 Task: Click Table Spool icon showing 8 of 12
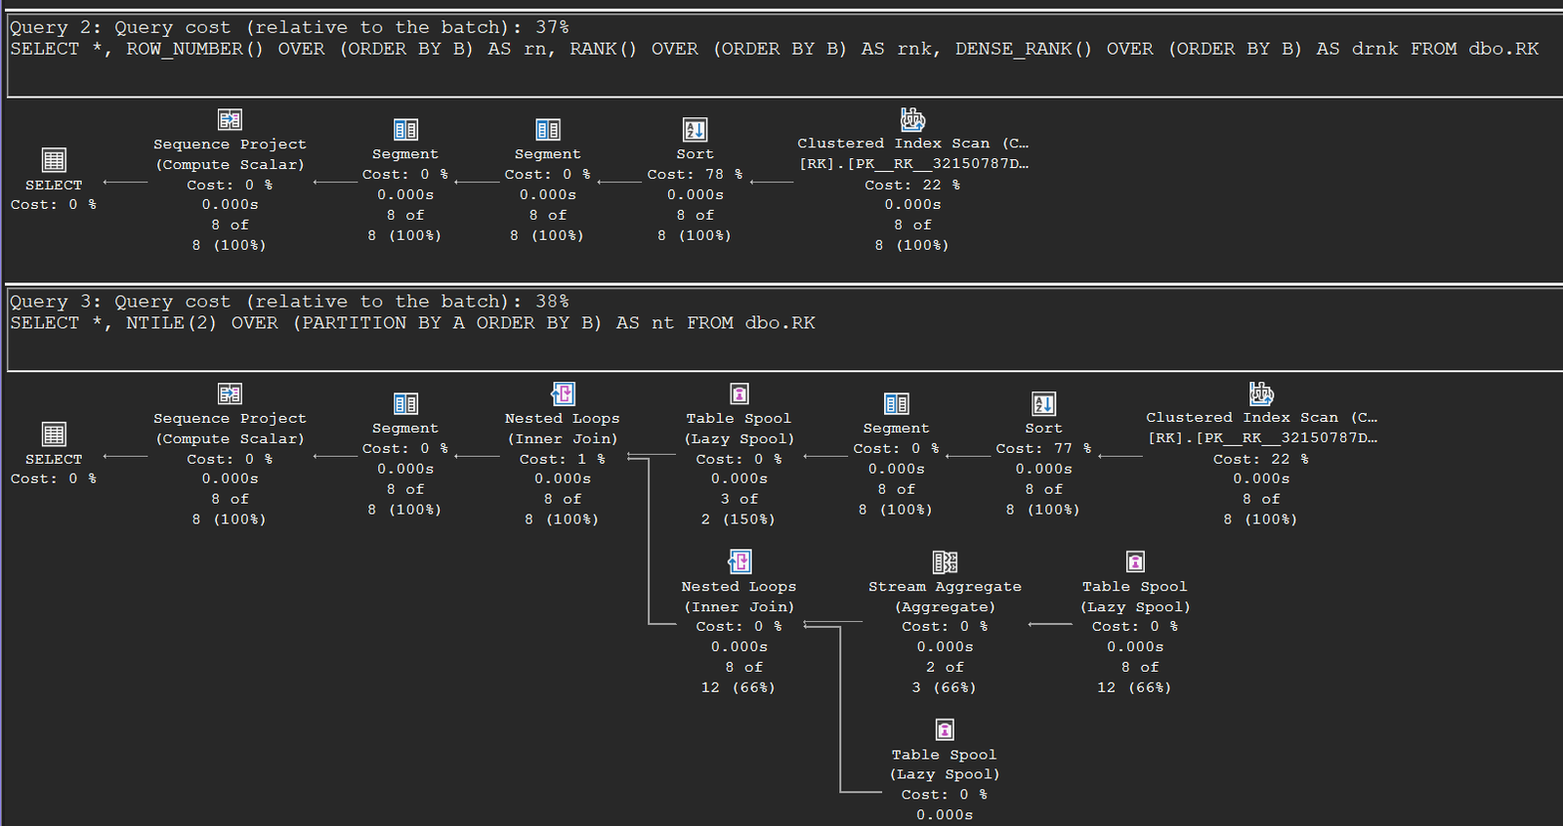pyautogui.click(x=1135, y=562)
